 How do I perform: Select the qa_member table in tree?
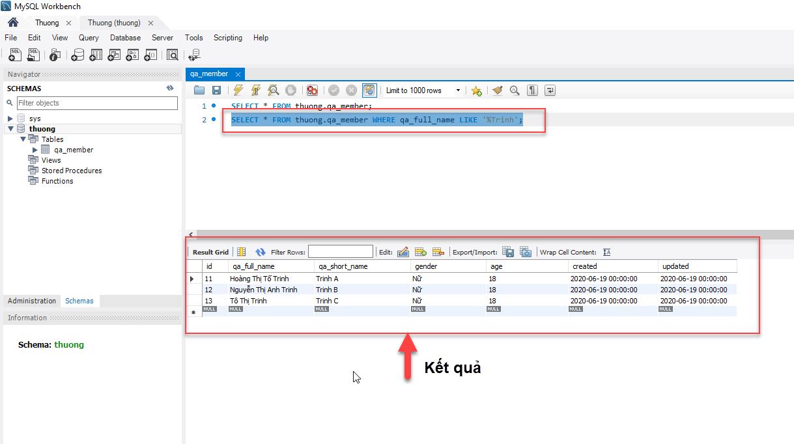tap(74, 150)
